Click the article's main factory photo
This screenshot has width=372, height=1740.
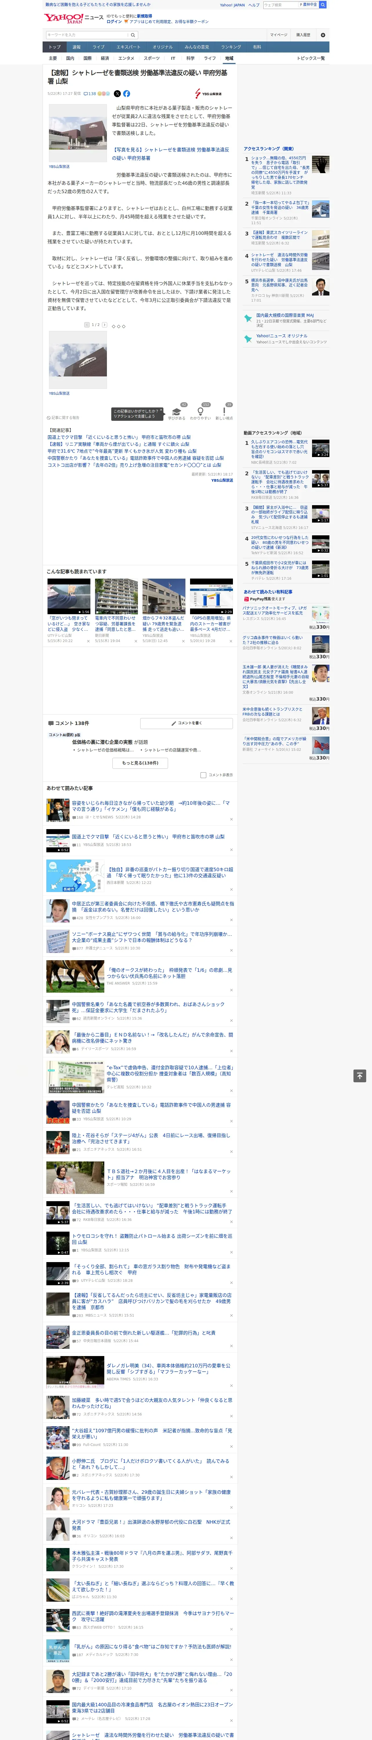[x=77, y=133]
